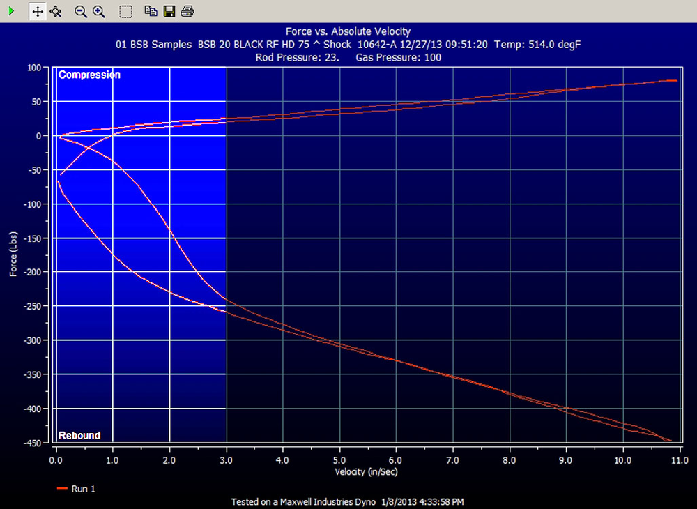697x509 pixels.
Task: Zoom out with the minus magnifier
Action: point(80,12)
